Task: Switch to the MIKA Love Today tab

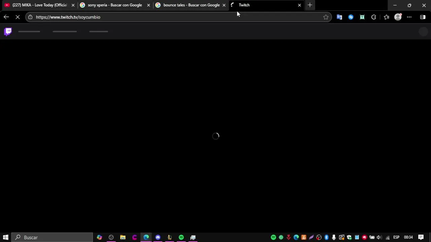Action: point(39,5)
